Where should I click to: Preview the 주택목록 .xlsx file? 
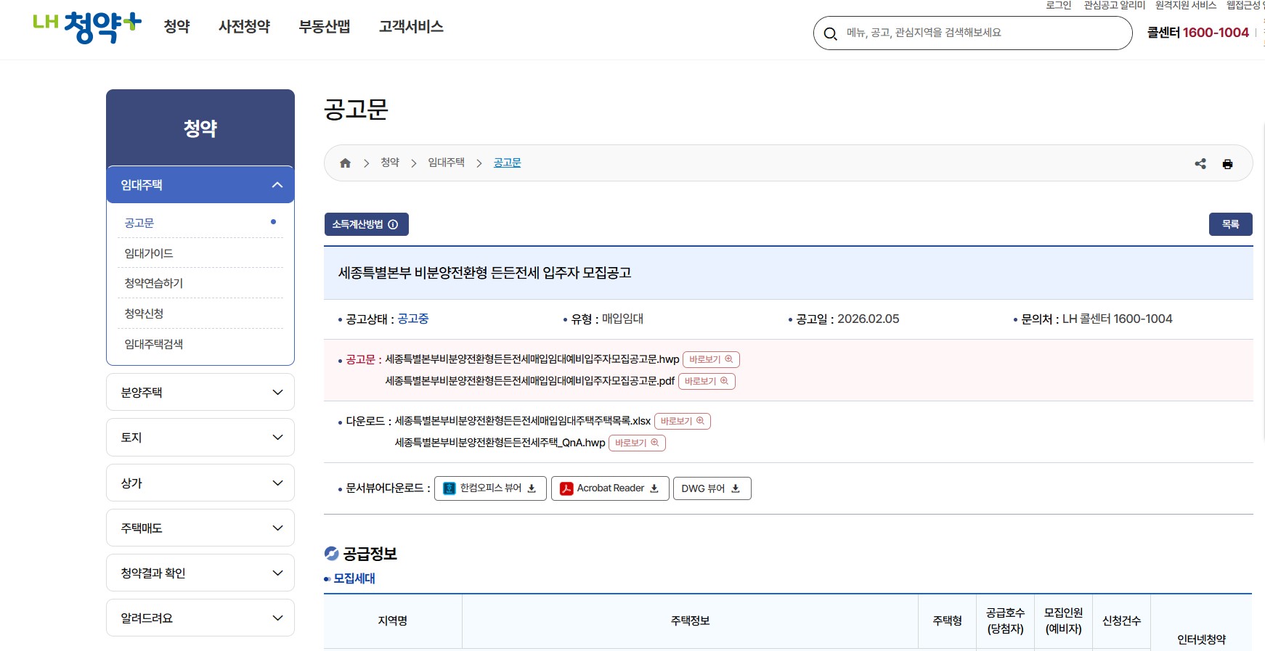point(682,421)
